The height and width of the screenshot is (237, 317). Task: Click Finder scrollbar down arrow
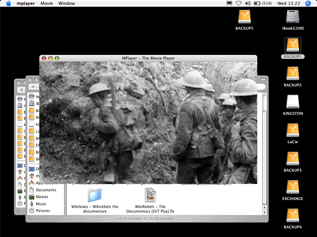tap(264, 212)
